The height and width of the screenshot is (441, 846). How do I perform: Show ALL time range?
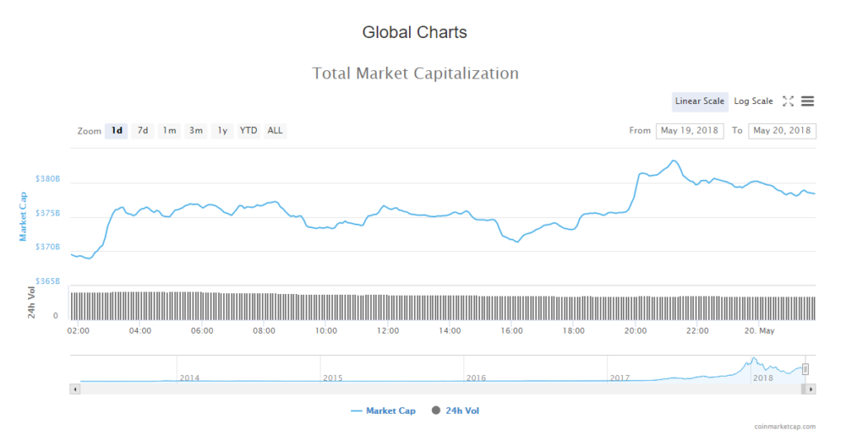coord(275,130)
